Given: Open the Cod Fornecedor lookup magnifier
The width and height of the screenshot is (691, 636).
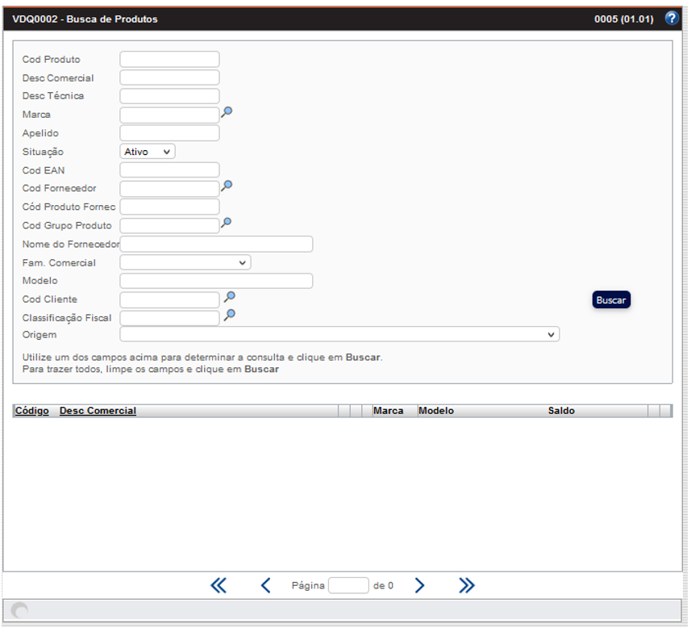Looking at the screenshot, I should (227, 186).
